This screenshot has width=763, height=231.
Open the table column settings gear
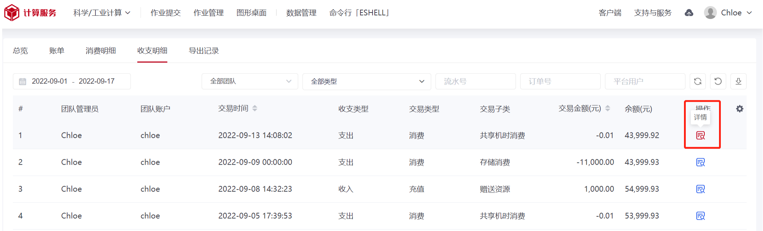coord(740,109)
